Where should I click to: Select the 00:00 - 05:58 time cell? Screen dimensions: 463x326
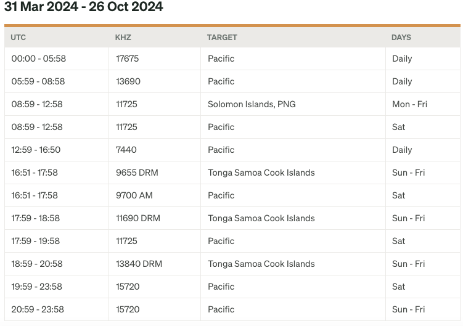(38, 59)
